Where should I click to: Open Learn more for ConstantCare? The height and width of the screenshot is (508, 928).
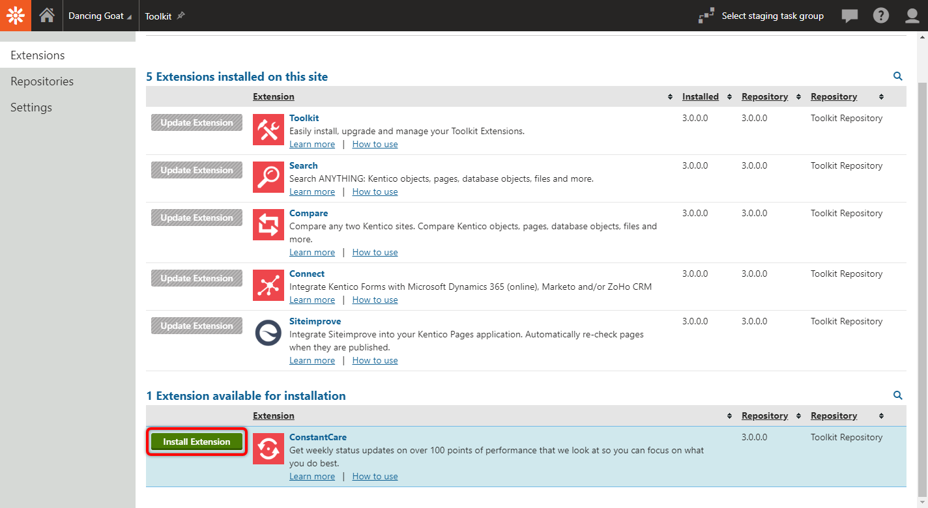tap(312, 476)
